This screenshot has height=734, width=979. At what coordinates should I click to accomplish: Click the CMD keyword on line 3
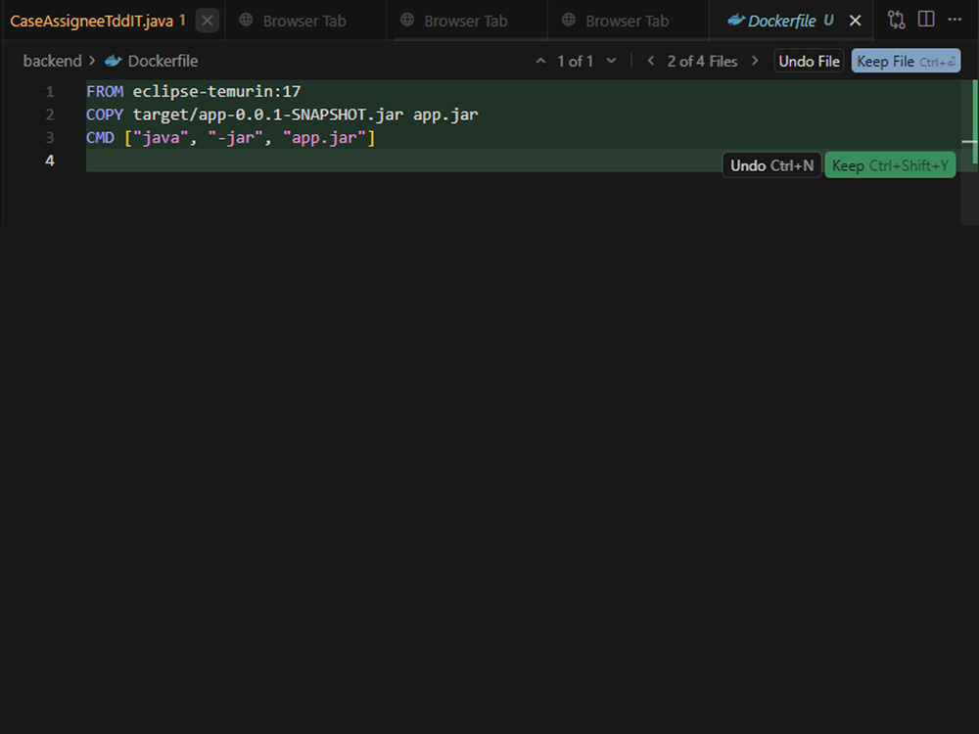[100, 137]
